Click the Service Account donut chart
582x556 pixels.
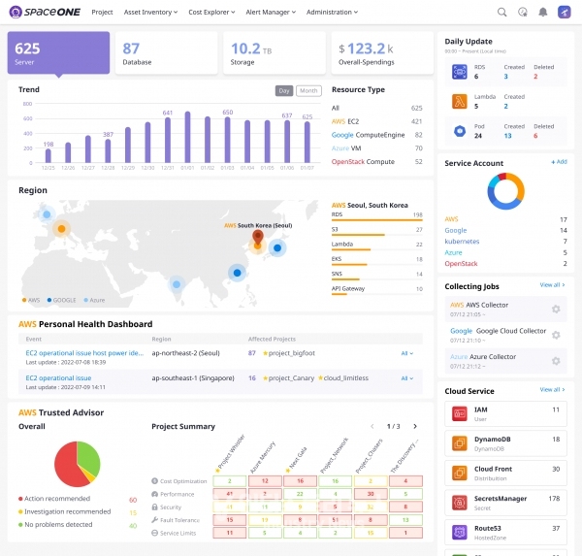(505, 191)
